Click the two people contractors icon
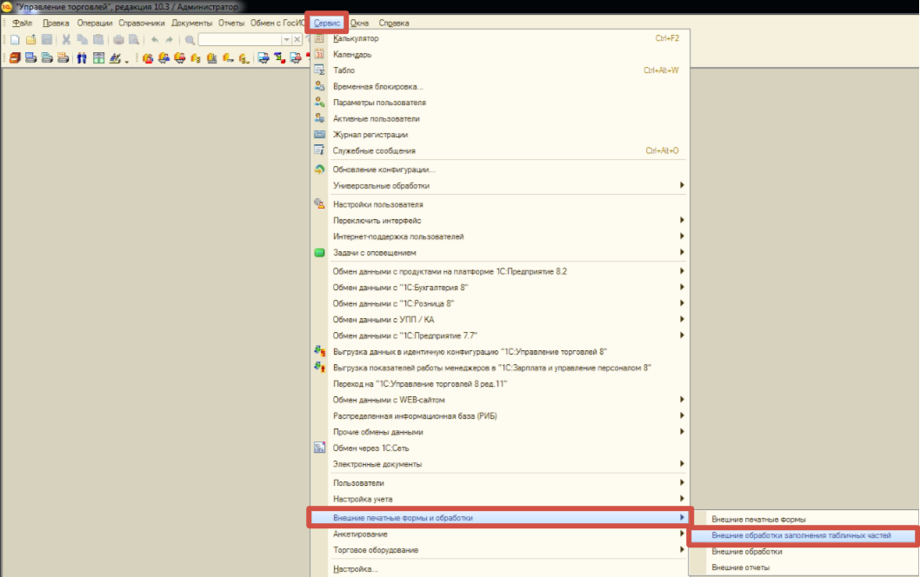Viewport: 920px width, 577px height. (82, 57)
